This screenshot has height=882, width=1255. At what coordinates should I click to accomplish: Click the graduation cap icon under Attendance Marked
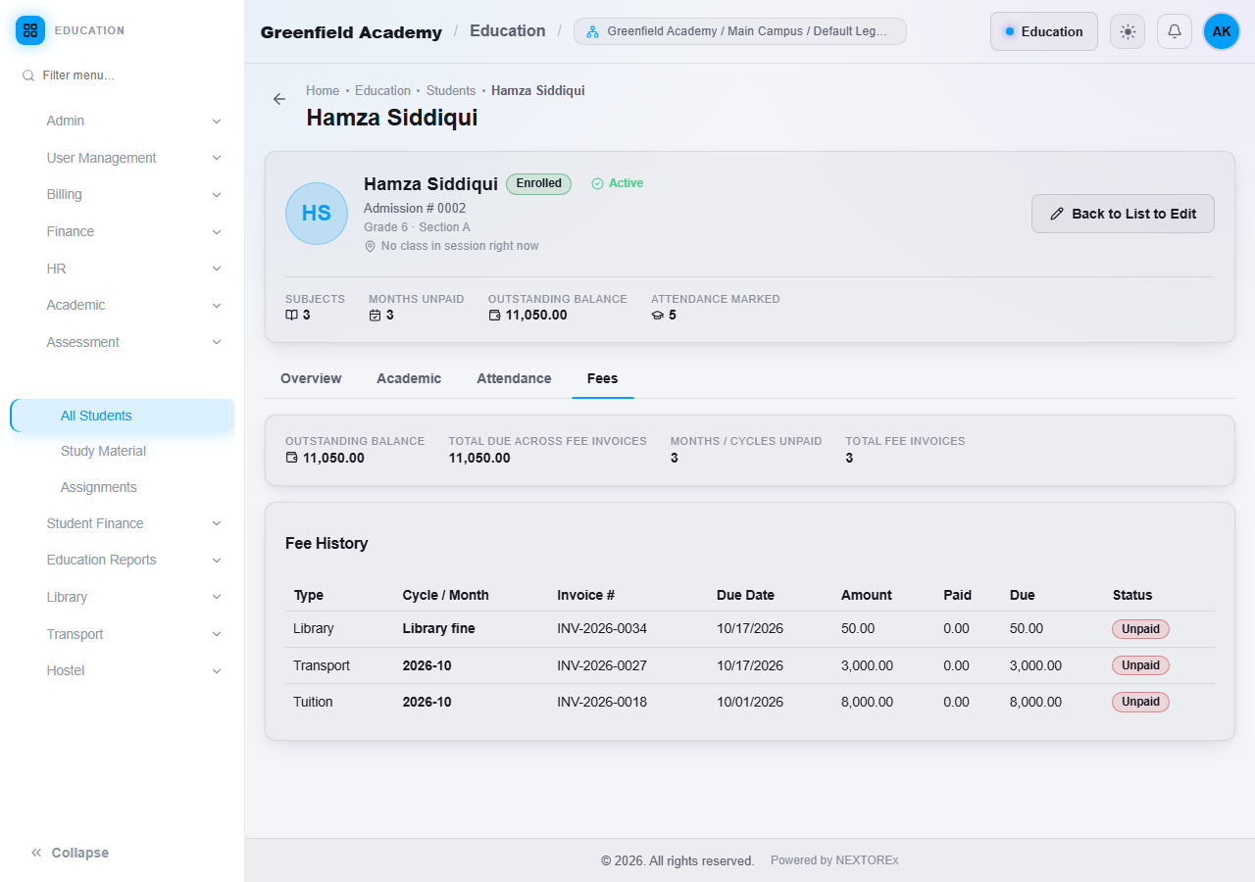657,316
